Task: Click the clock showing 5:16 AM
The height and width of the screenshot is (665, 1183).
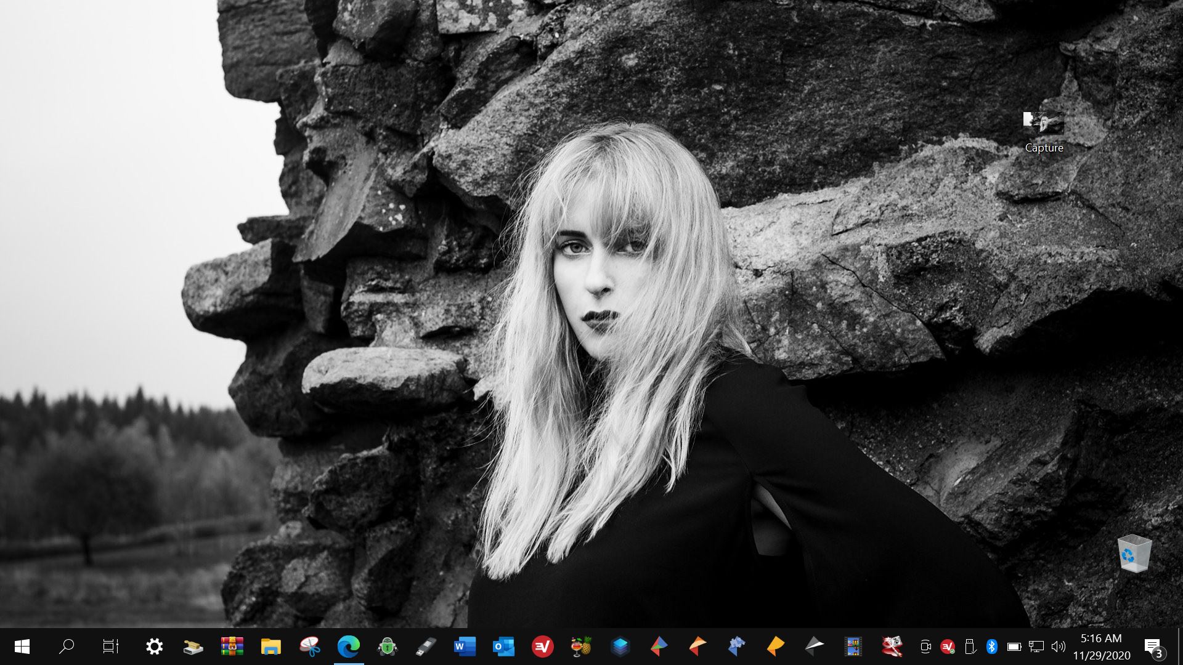Action: tap(1101, 647)
